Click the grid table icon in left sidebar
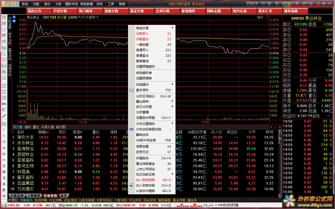Viewport: 335px width, 209px height. 4,24
